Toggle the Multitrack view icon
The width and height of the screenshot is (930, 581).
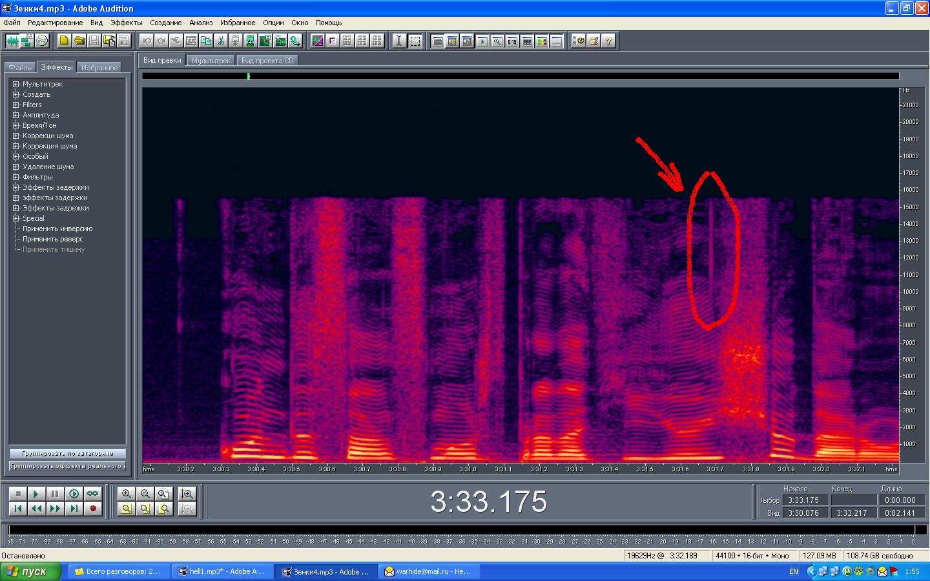tap(27, 41)
